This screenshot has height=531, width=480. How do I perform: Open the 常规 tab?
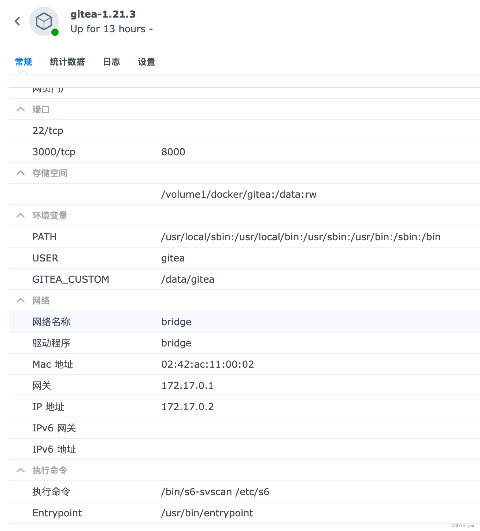(23, 62)
